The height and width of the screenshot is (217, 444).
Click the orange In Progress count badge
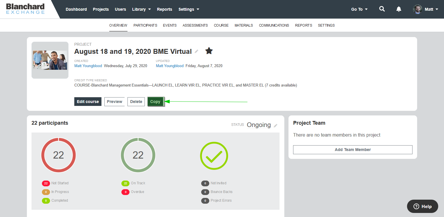[46, 192]
